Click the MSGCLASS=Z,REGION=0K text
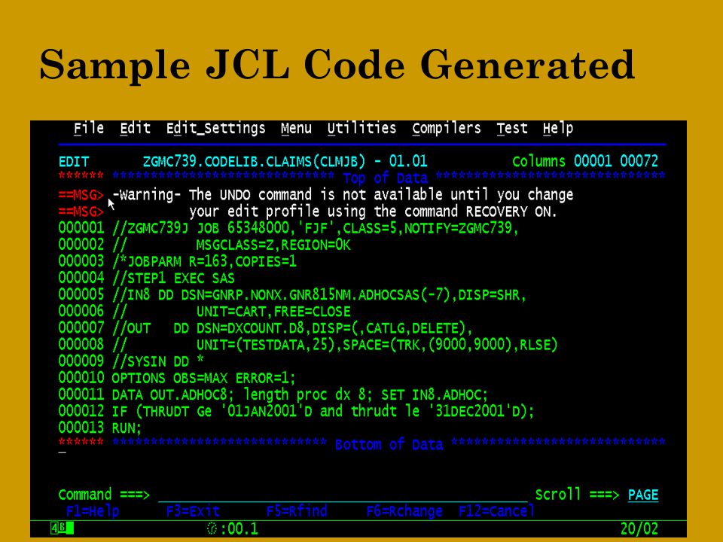 (x=273, y=245)
